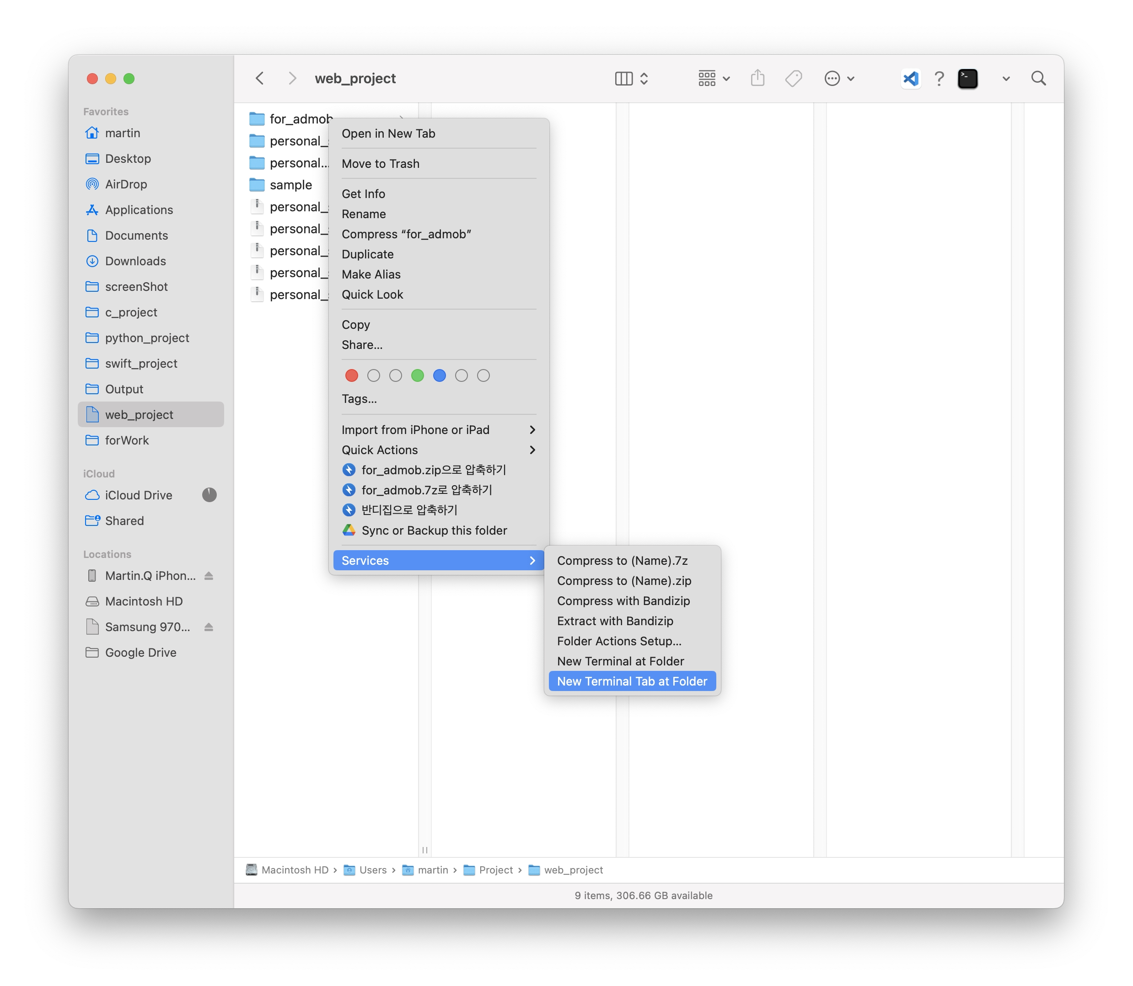Select Move to Trash menu item
The width and height of the screenshot is (1133, 986).
[x=380, y=164]
